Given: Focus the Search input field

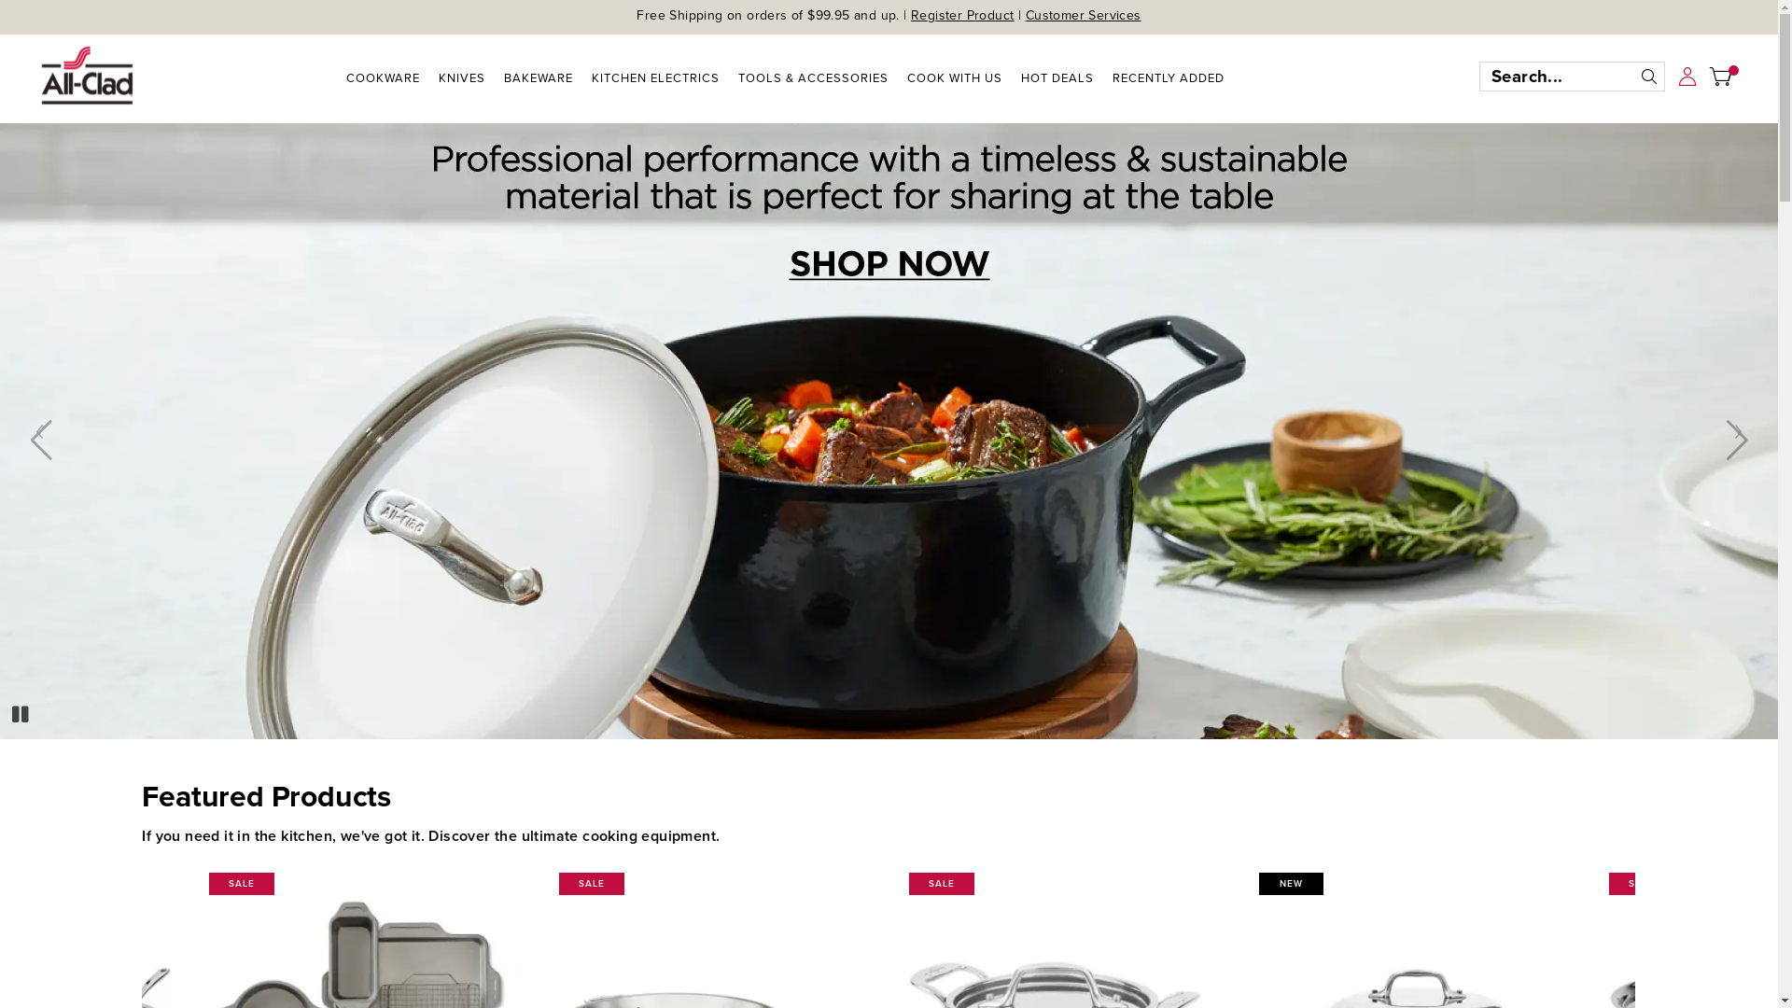Looking at the screenshot, I should coord(1559,77).
